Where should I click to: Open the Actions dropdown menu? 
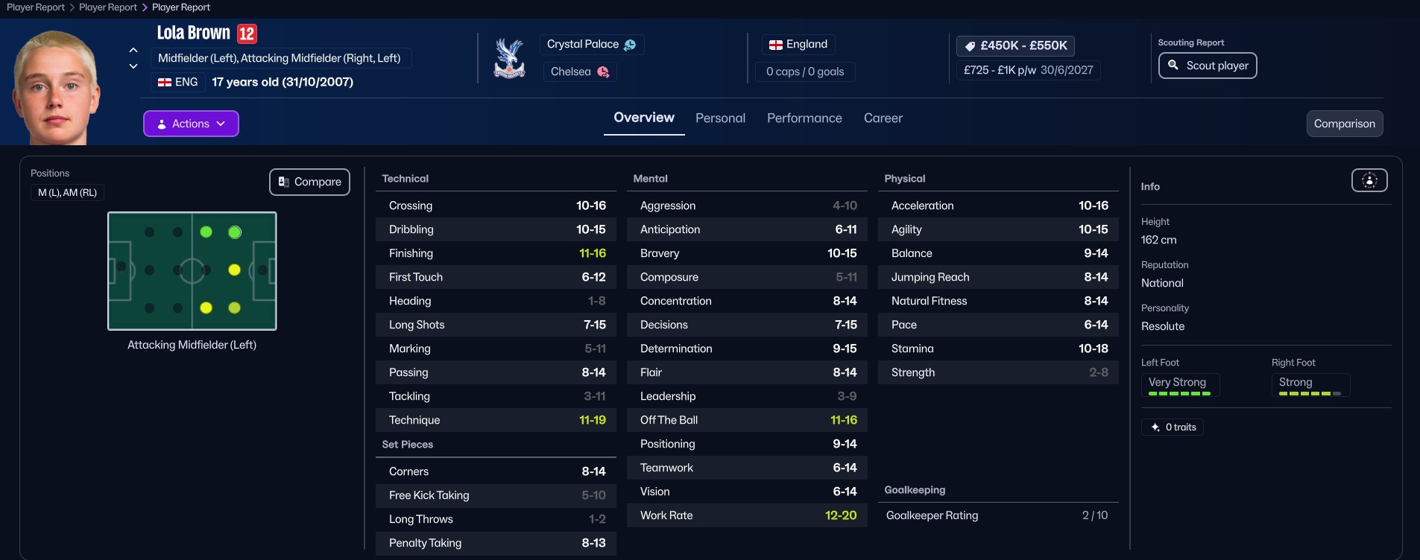[191, 124]
